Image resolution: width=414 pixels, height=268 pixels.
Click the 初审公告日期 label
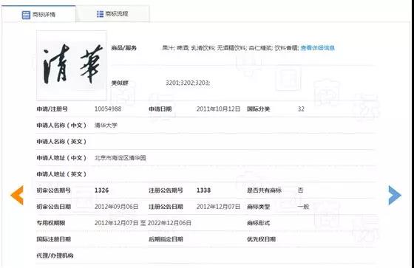(x=53, y=207)
